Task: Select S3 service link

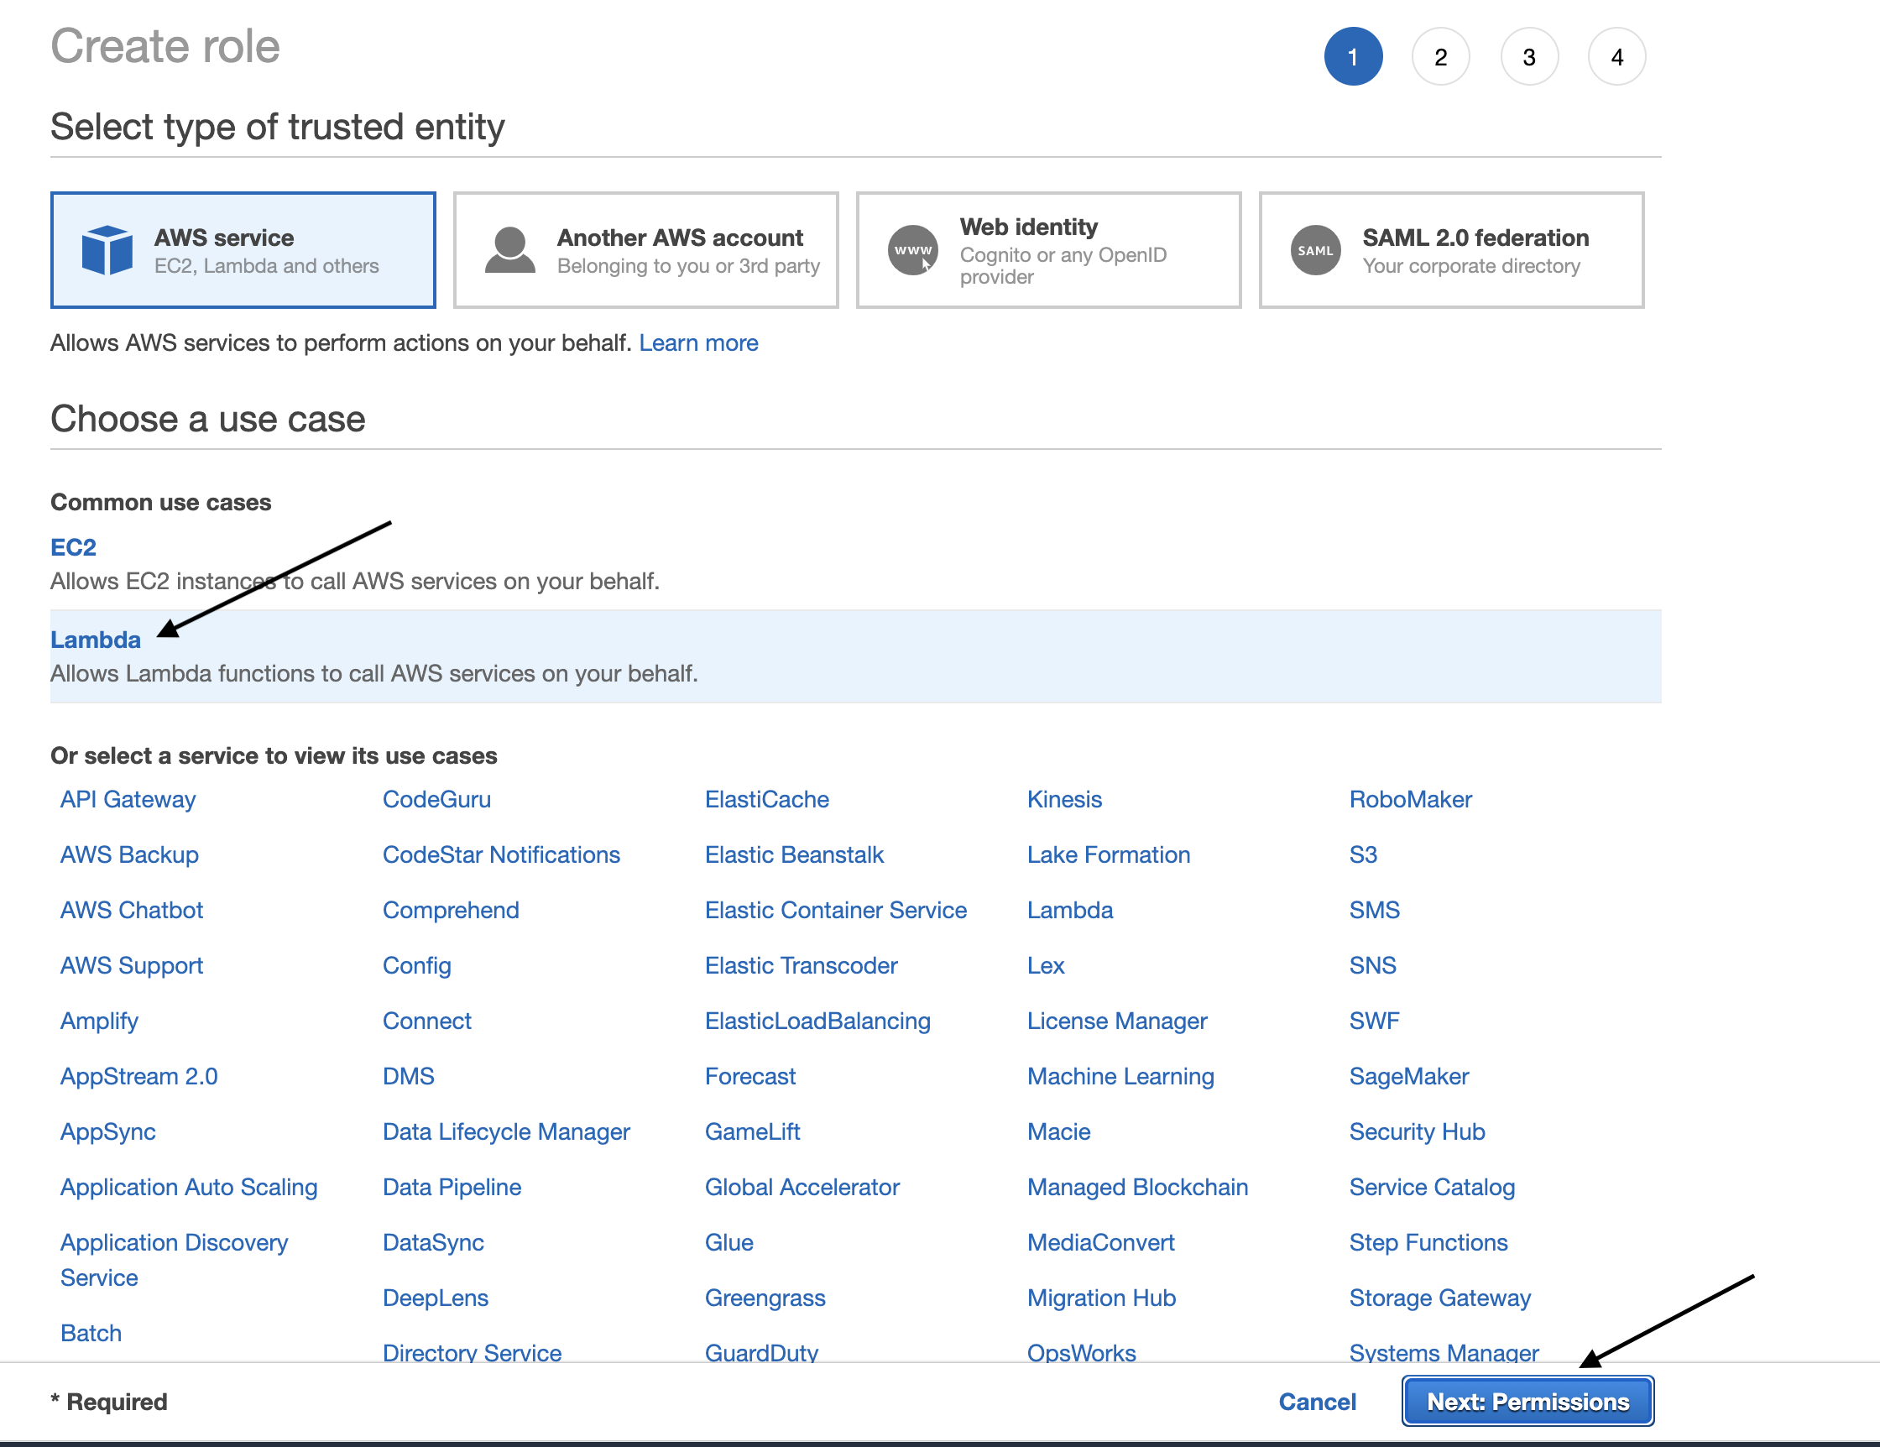Action: (x=1363, y=854)
